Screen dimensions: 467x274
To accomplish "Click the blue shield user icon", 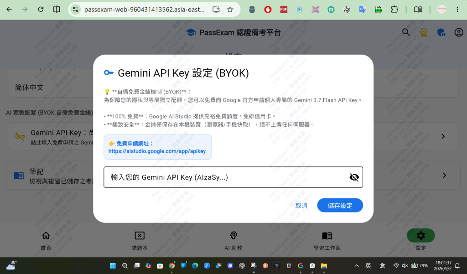I will point(441,32).
